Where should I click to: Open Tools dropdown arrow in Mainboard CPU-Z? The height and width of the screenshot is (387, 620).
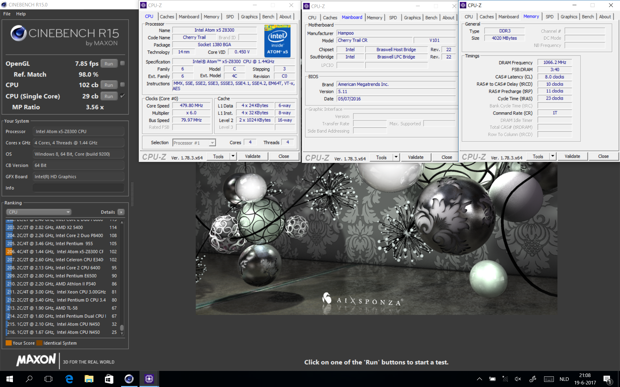coord(396,157)
